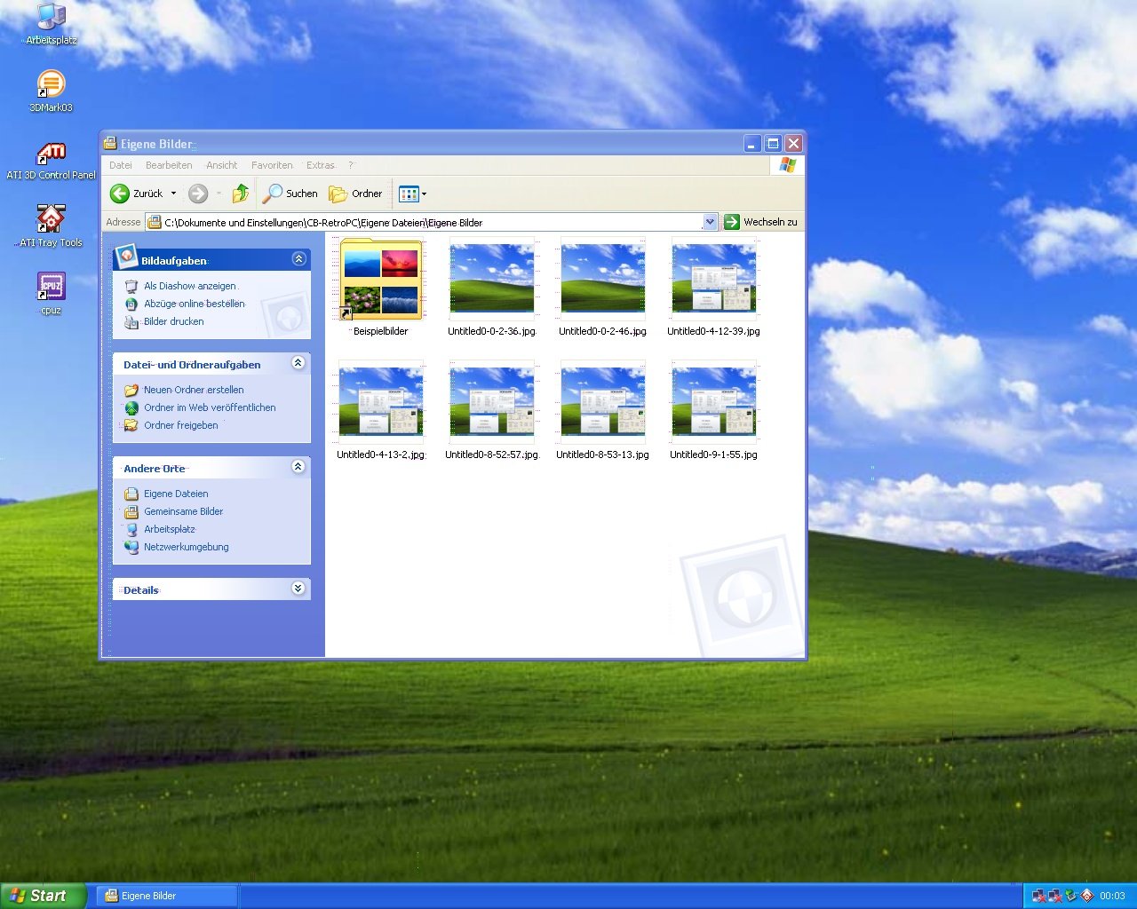This screenshot has width=1137, height=909.
Task: Toggle the Ordner folder tree pane
Action: coord(355,194)
